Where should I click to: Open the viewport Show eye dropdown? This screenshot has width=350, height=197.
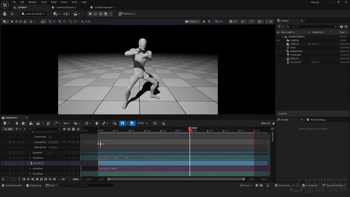coord(243,22)
